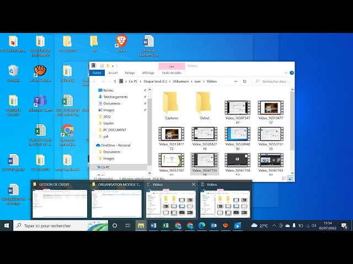Open the Windows Start menu
The image size is (353, 264).
click(7, 226)
